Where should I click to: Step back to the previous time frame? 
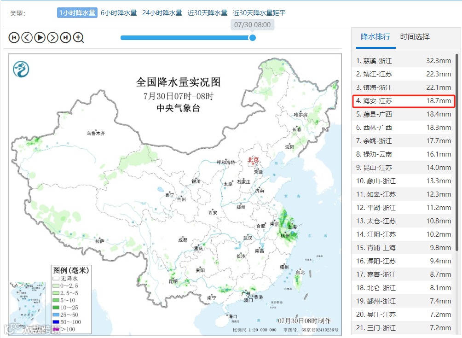tap(27, 37)
